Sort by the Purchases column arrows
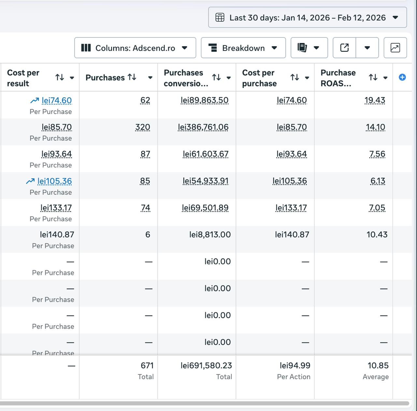417x411 pixels. (x=132, y=77)
